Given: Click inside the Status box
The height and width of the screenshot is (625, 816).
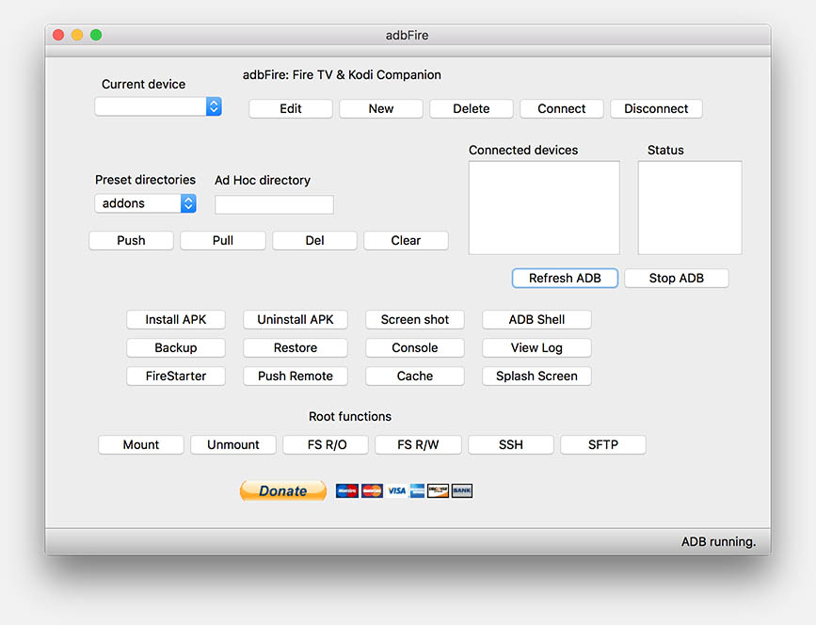Looking at the screenshot, I should point(690,208).
